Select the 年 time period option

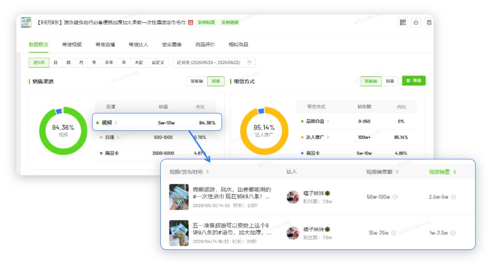tap(124, 62)
